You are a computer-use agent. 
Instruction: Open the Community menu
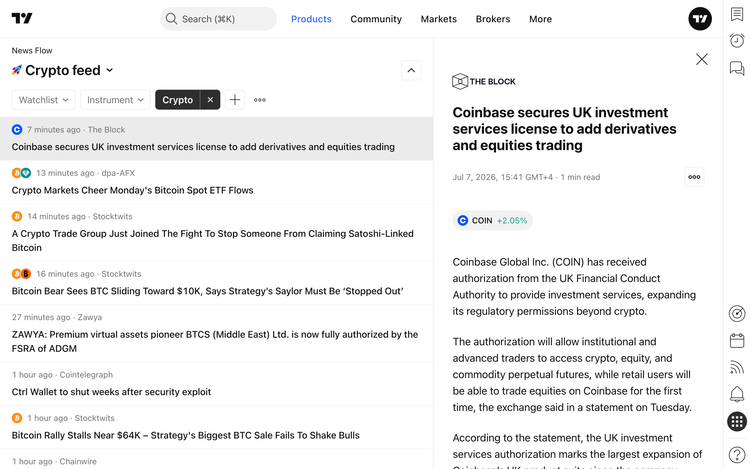(376, 19)
